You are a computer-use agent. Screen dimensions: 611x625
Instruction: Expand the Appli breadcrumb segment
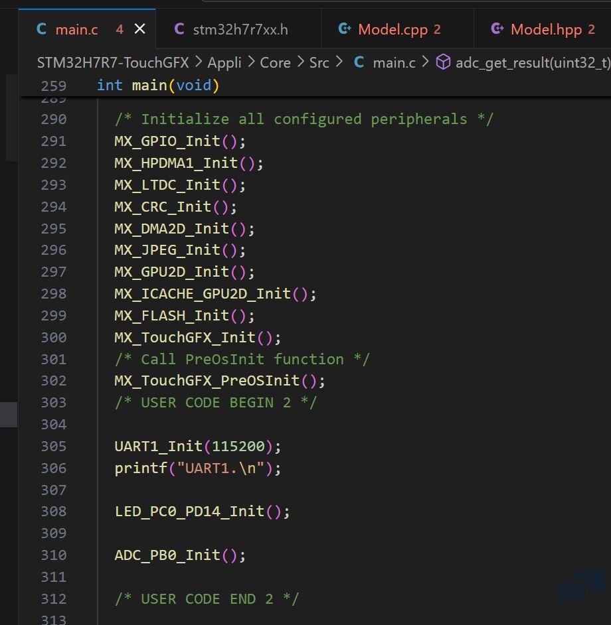[x=224, y=62]
